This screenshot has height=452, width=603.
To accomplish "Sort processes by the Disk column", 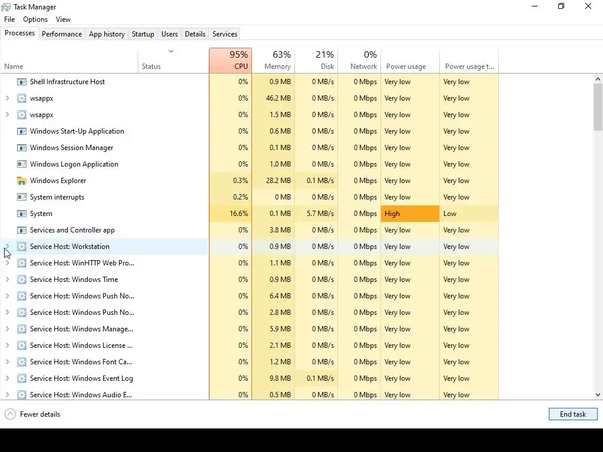I will pos(316,61).
